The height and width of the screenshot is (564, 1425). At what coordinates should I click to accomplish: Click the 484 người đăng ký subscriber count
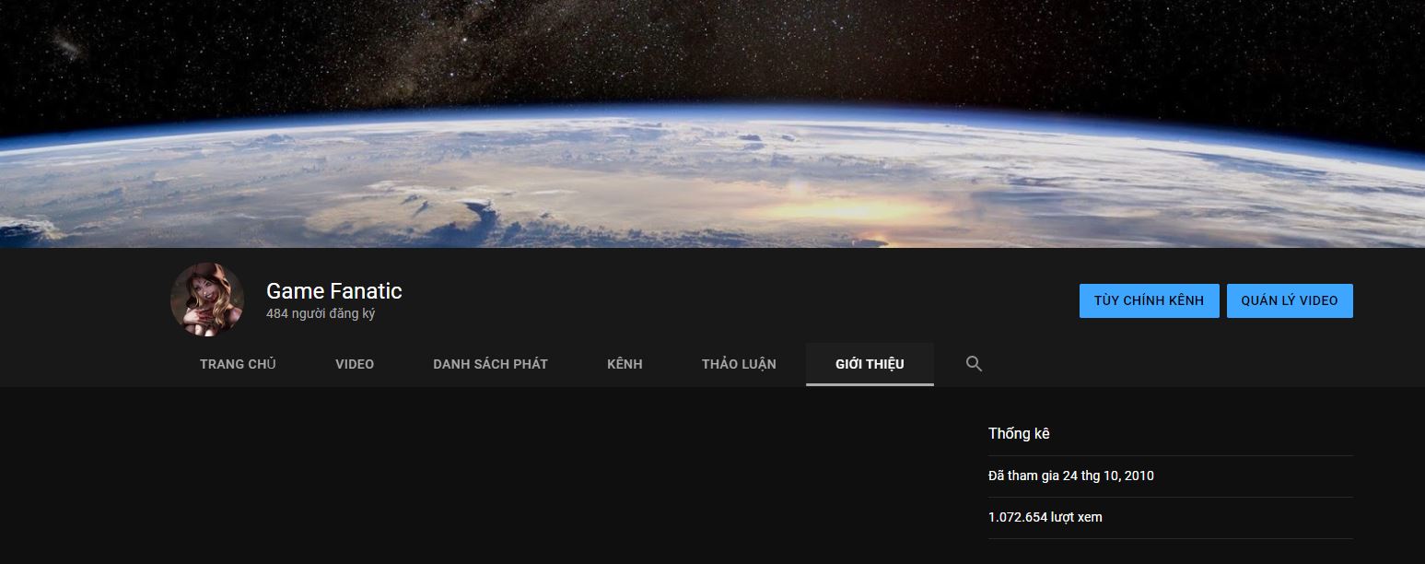point(321,313)
